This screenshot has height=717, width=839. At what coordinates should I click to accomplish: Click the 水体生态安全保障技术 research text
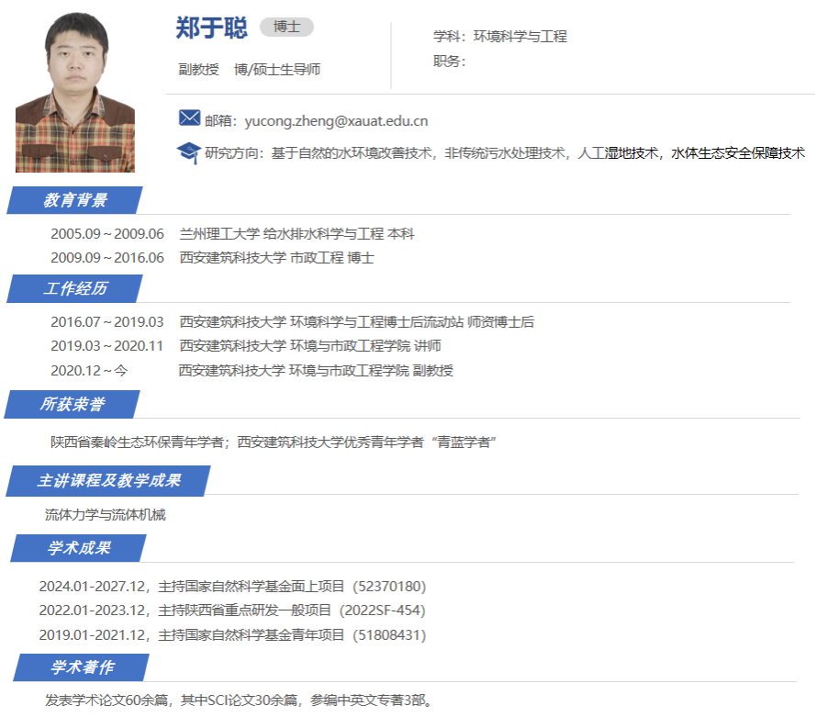coord(738,153)
